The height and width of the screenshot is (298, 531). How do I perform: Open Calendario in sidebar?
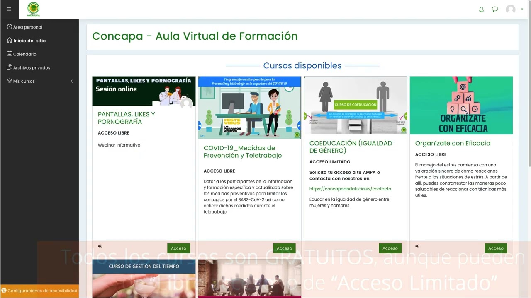pyautogui.click(x=24, y=54)
